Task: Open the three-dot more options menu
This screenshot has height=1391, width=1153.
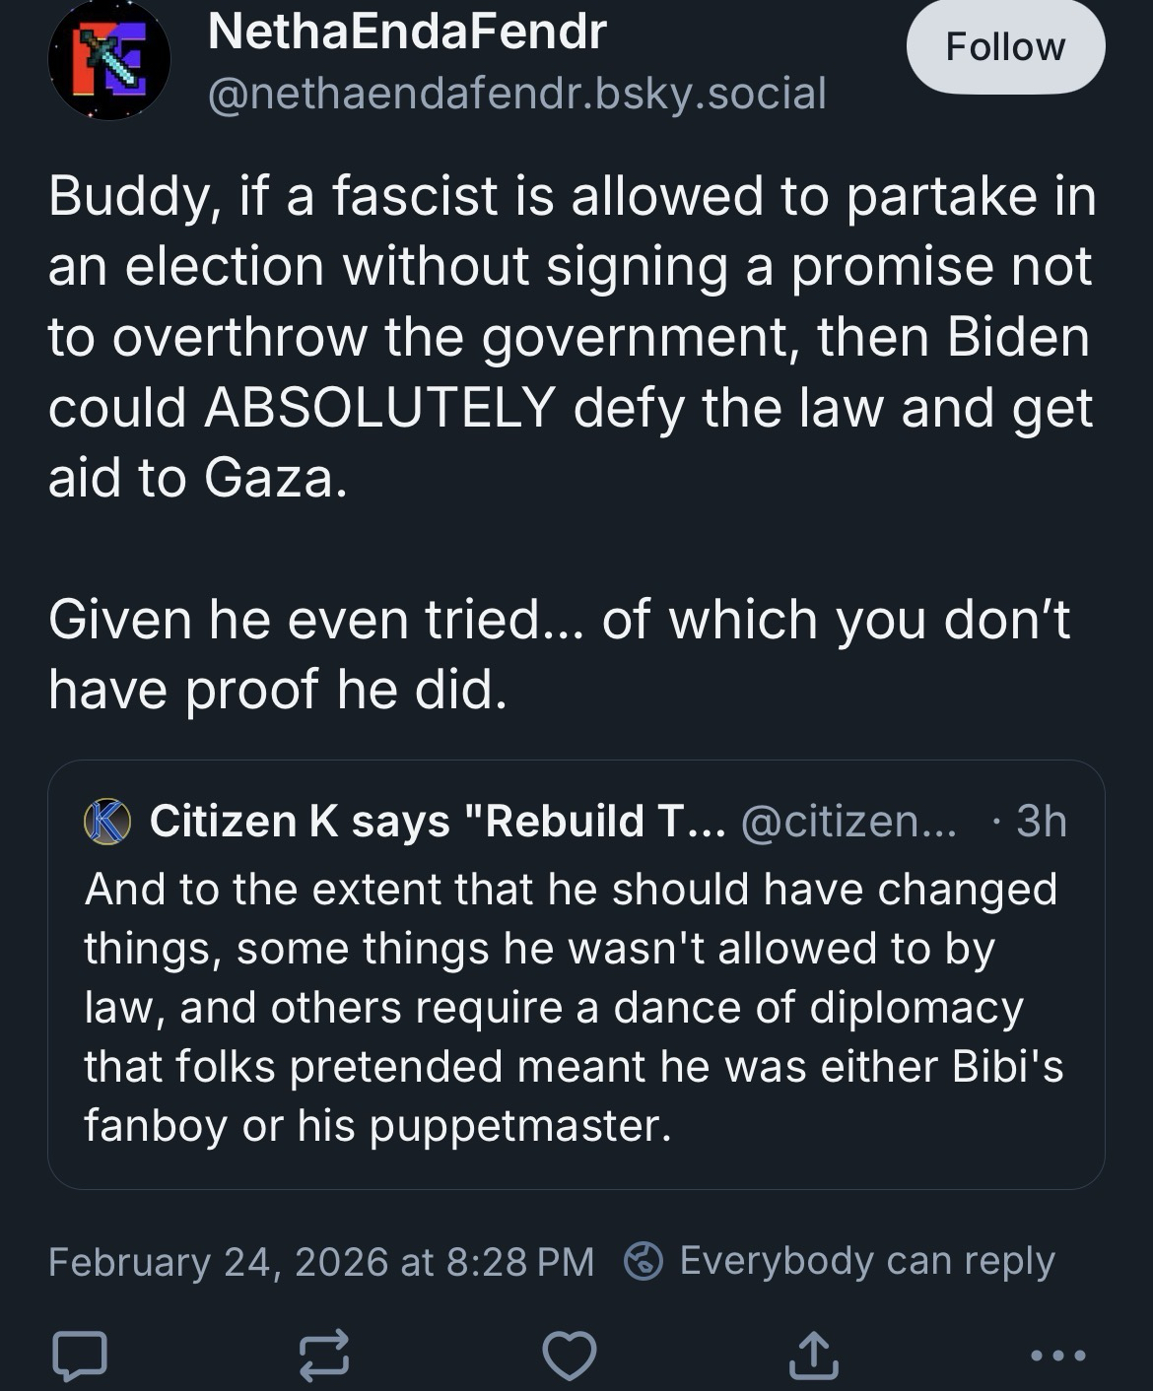Action: [x=1058, y=1356]
